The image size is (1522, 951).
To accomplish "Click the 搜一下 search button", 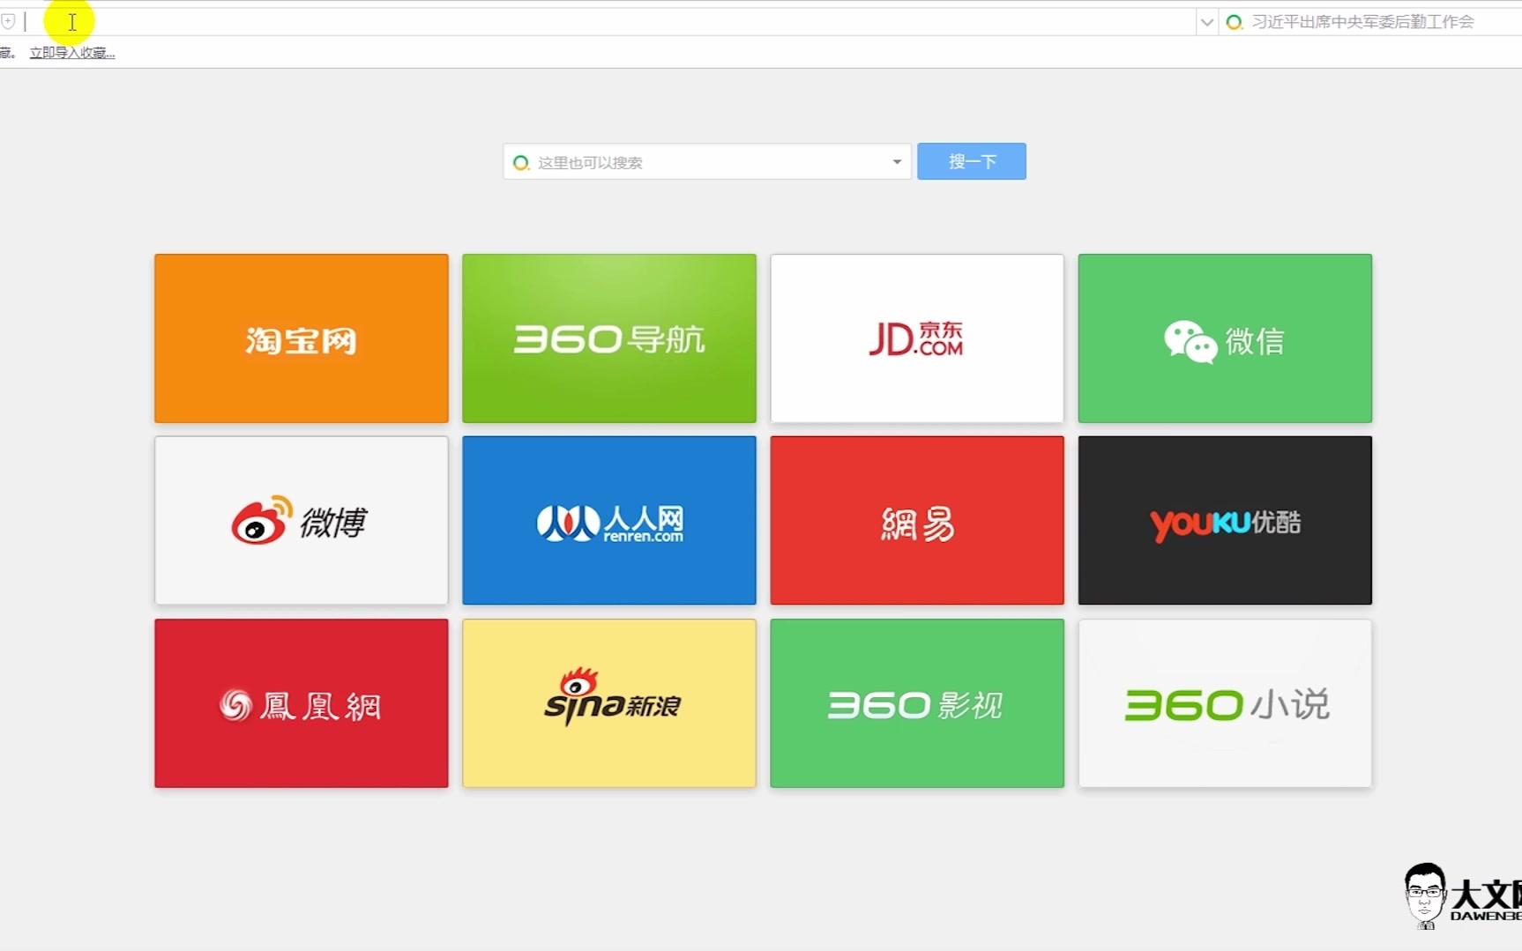I will click(x=972, y=161).
